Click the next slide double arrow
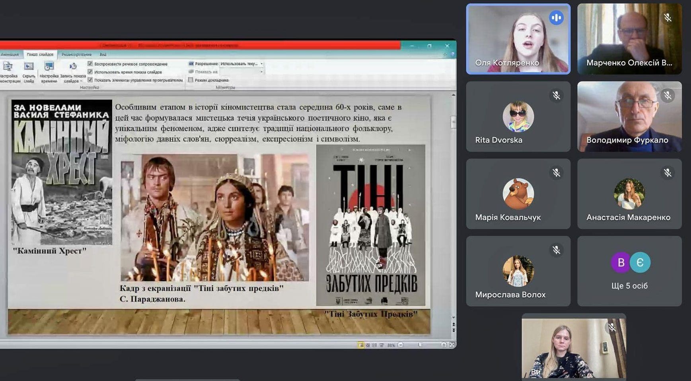The image size is (691, 381). [x=453, y=330]
